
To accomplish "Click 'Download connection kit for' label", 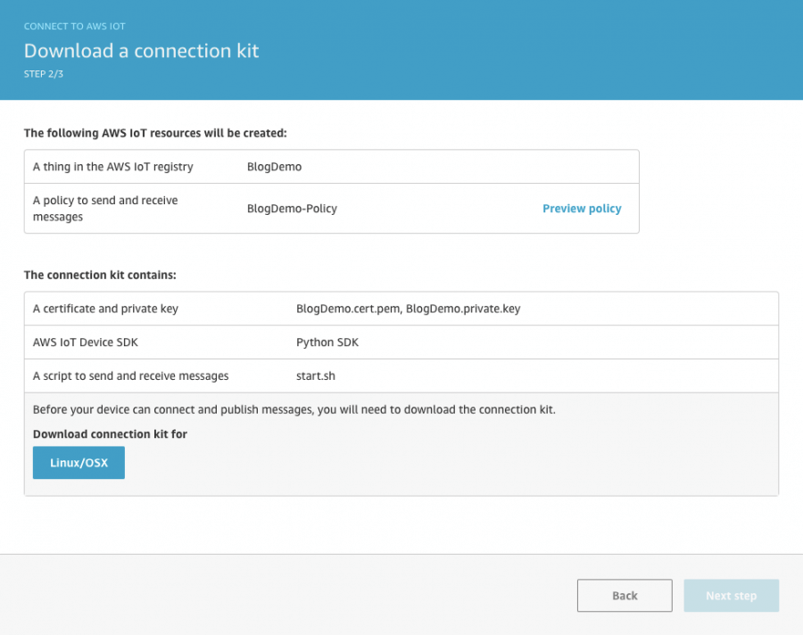I will point(110,434).
